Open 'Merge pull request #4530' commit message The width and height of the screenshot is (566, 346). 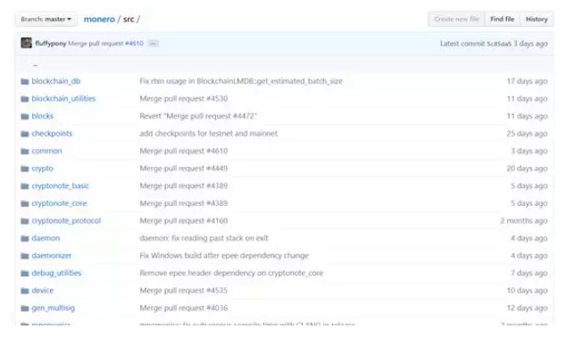click(184, 98)
